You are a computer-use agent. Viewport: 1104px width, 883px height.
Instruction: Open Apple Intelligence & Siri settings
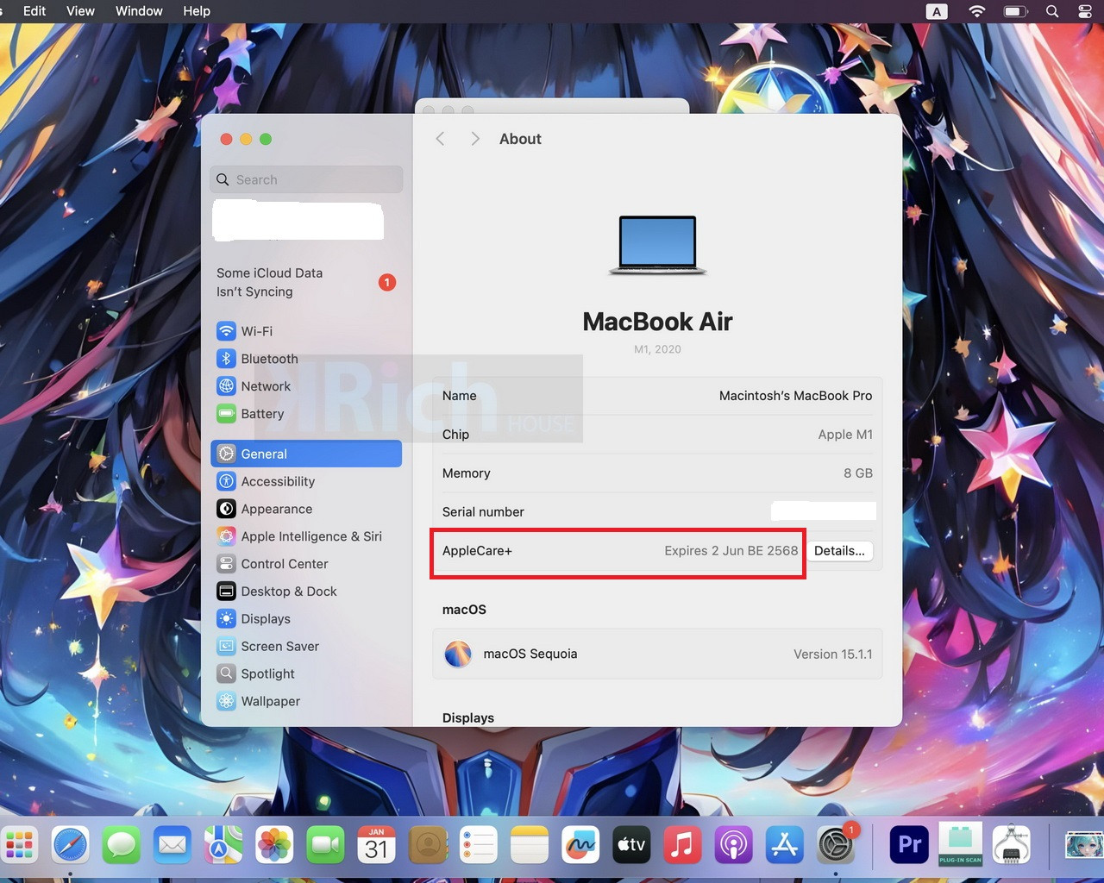tap(306, 536)
